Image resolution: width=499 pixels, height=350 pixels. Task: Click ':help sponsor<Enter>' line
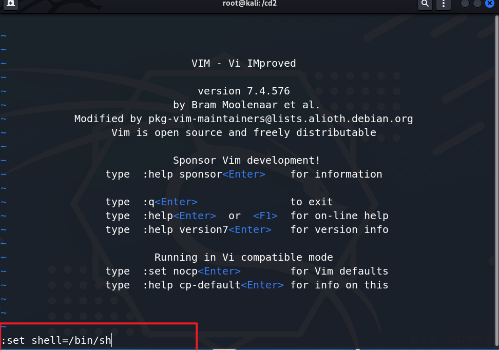point(204,174)
